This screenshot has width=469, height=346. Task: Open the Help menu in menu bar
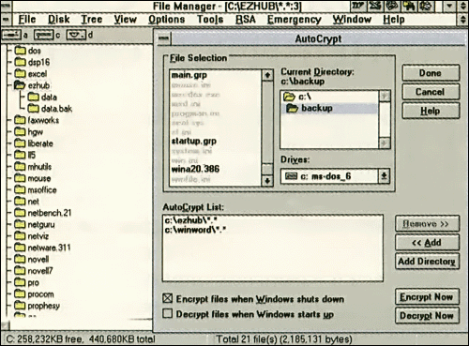394,20
